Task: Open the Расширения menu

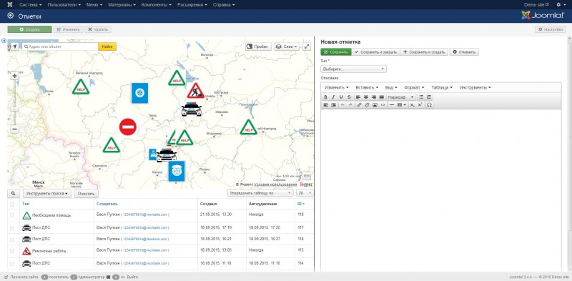Action: [192, 5]
